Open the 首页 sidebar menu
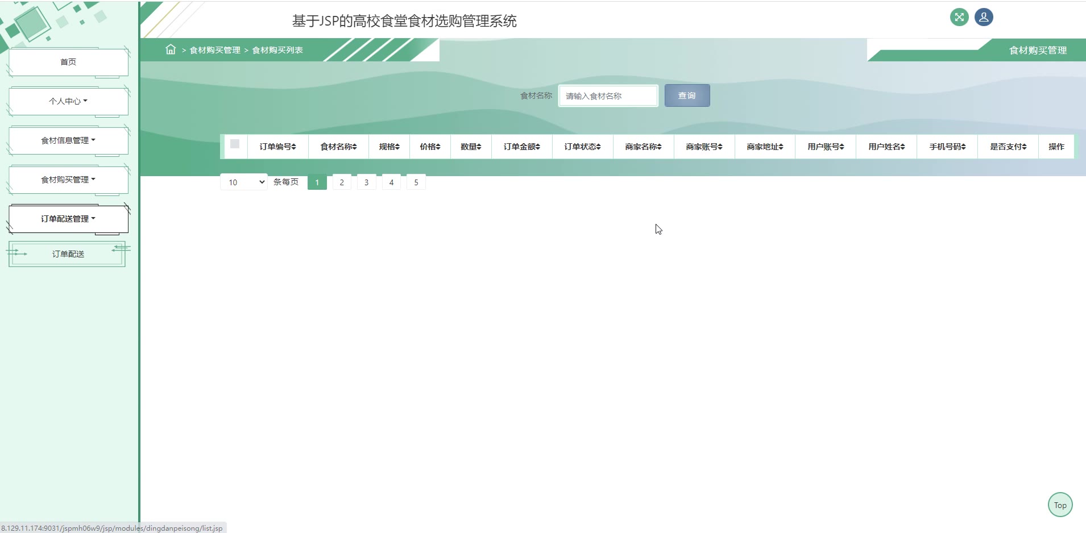Screen dimensions: 1086x533 (68, 62)
